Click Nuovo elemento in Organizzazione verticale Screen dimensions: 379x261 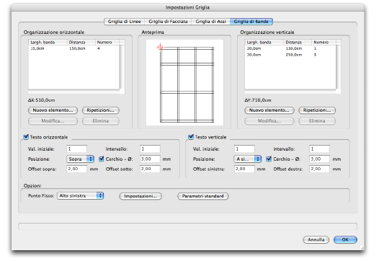[x=269, y=110]
